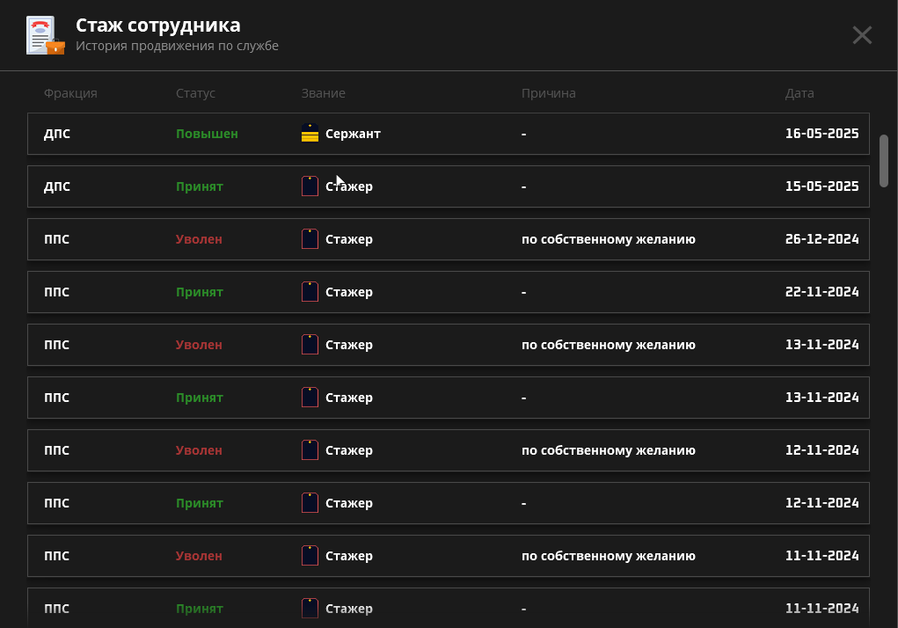The image size is (898, 628).
Task: Click the vertical scrollbar thumb
Action: point(884,160)
